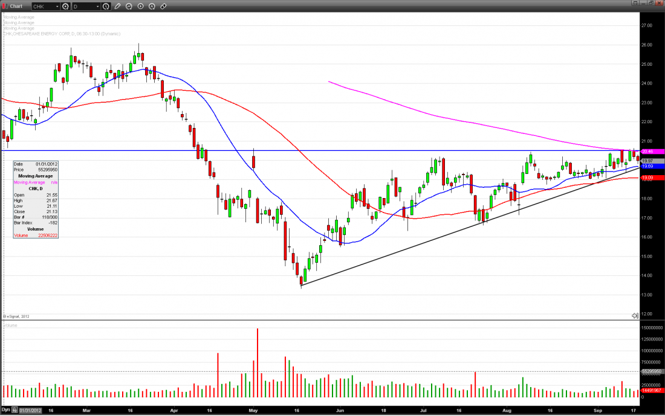This screenshot has width=665, height=416.
Task: Click the Volume study label
Action: 10,325
